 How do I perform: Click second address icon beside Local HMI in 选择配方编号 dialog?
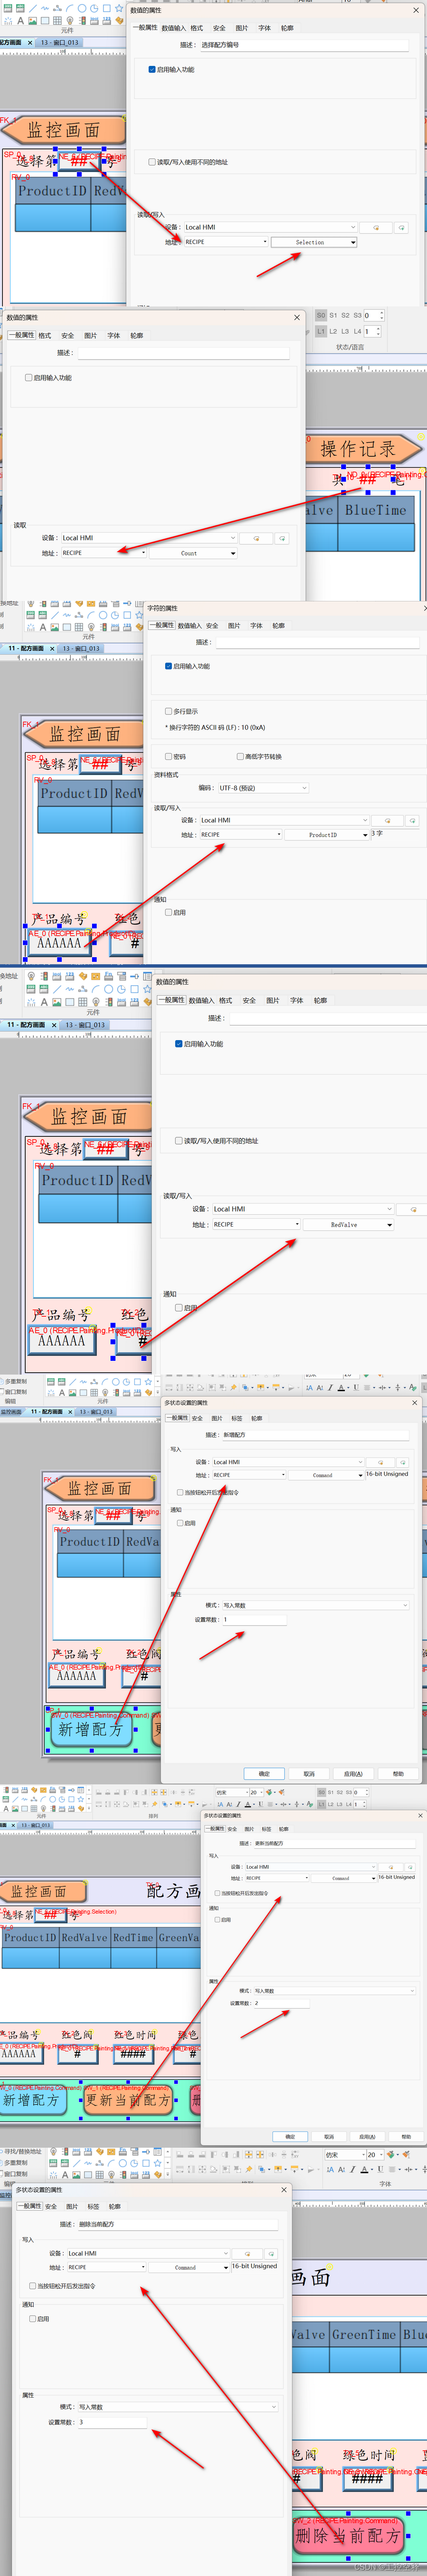pyautogui.click(x=402, y=227)
